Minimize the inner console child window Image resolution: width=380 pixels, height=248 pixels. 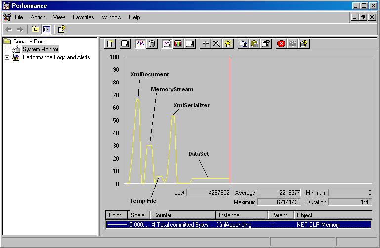coord(355,17)
